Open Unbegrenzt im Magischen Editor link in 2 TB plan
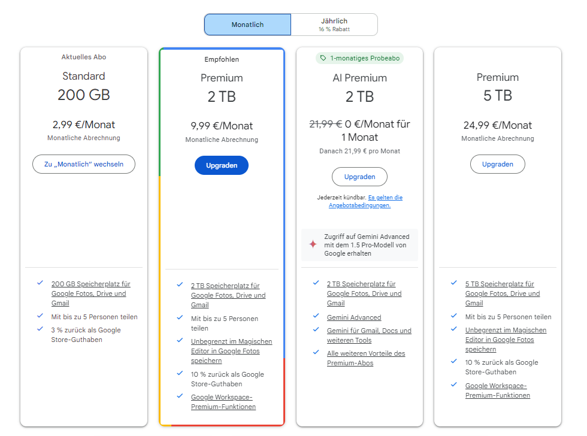587x436 pixels. click(231, 351)
